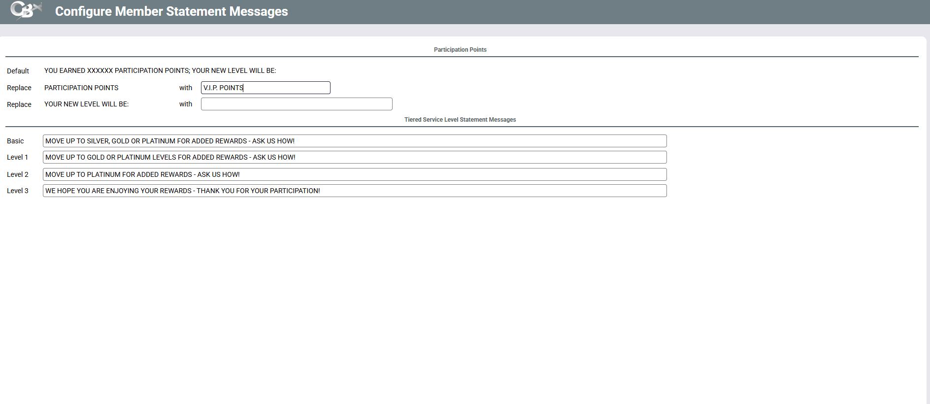Viewport: 930px width, 404px height.
Task: Click the Level 2 tier label
Action: 18,174
